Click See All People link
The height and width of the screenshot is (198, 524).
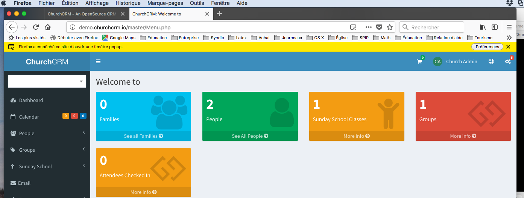coord(250,136)
